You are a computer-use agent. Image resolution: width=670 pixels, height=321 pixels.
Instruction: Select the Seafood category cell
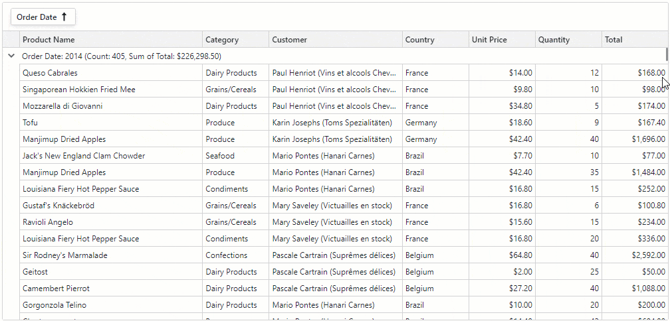(x=220, y=156)
